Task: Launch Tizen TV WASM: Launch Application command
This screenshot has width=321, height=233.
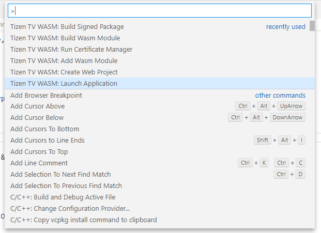Action: coord(160,84)
